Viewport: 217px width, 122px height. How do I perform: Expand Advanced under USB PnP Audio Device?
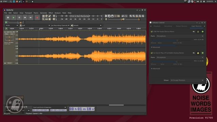point(155,47)
